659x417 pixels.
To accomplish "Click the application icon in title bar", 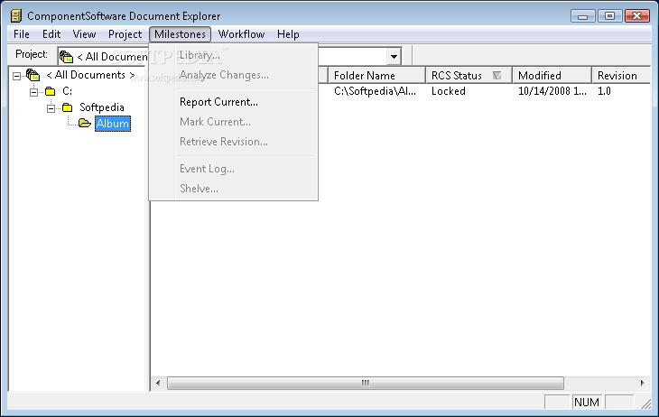I will tap(16, 16).
